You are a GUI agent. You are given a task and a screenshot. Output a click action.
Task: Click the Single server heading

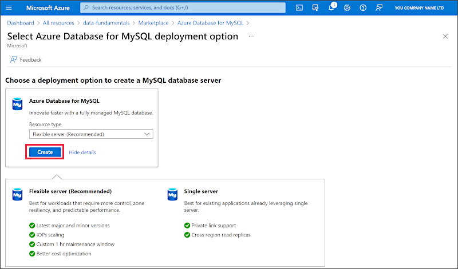[201, 191]
